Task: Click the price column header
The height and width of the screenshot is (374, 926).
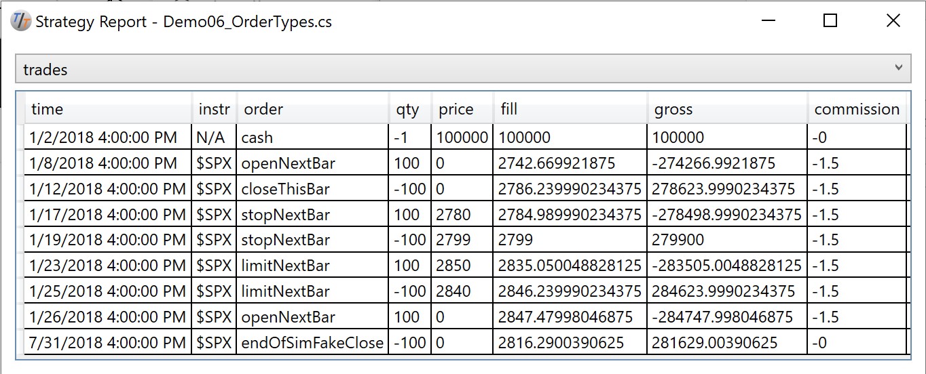Action: tap(462, 109)
